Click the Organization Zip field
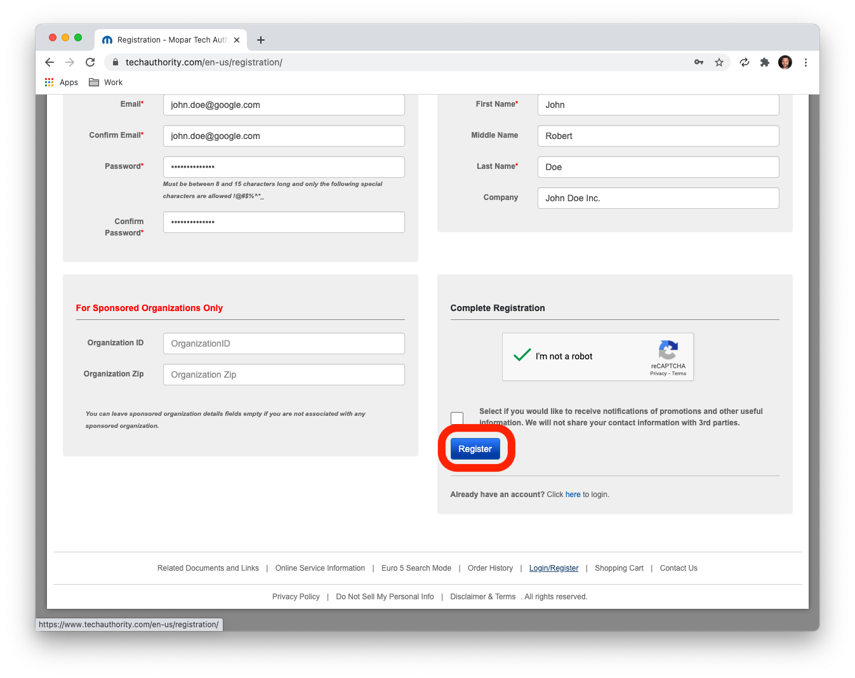 tap(284, 375)
